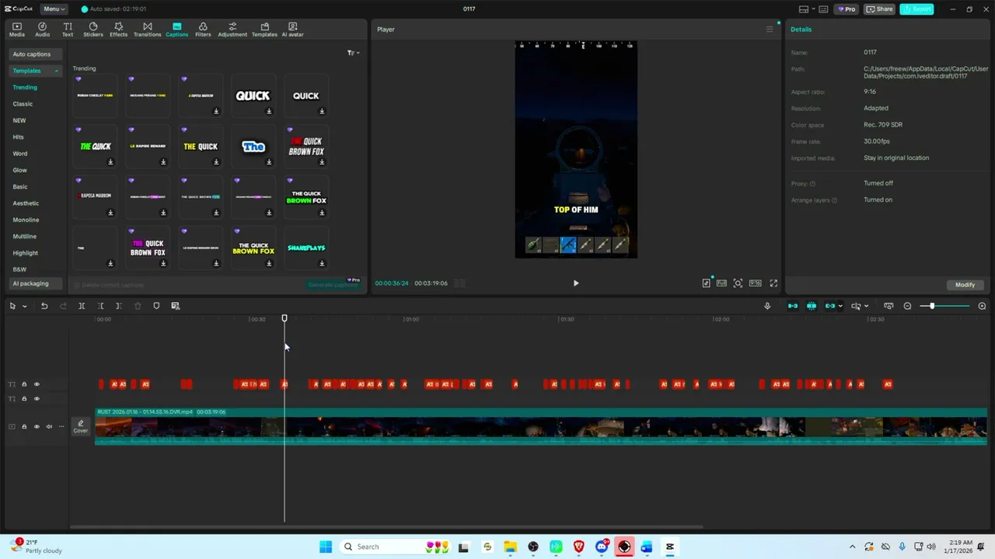Mute the main video track audio
Image resolution: width=995 pixels, height=559 pixels.
click(49, 427)
